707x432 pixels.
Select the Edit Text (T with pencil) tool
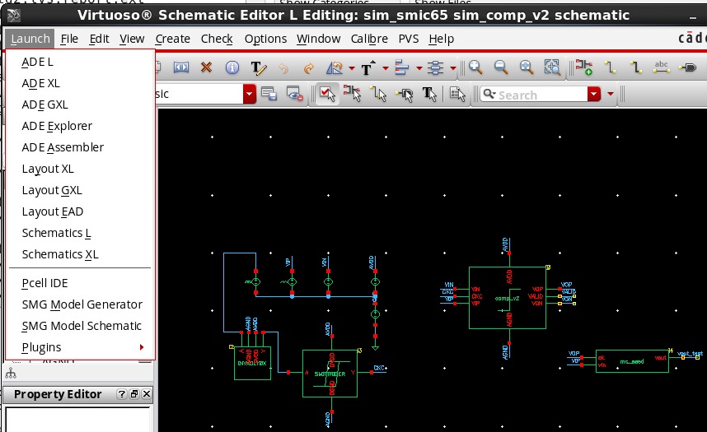click(259, 68)
